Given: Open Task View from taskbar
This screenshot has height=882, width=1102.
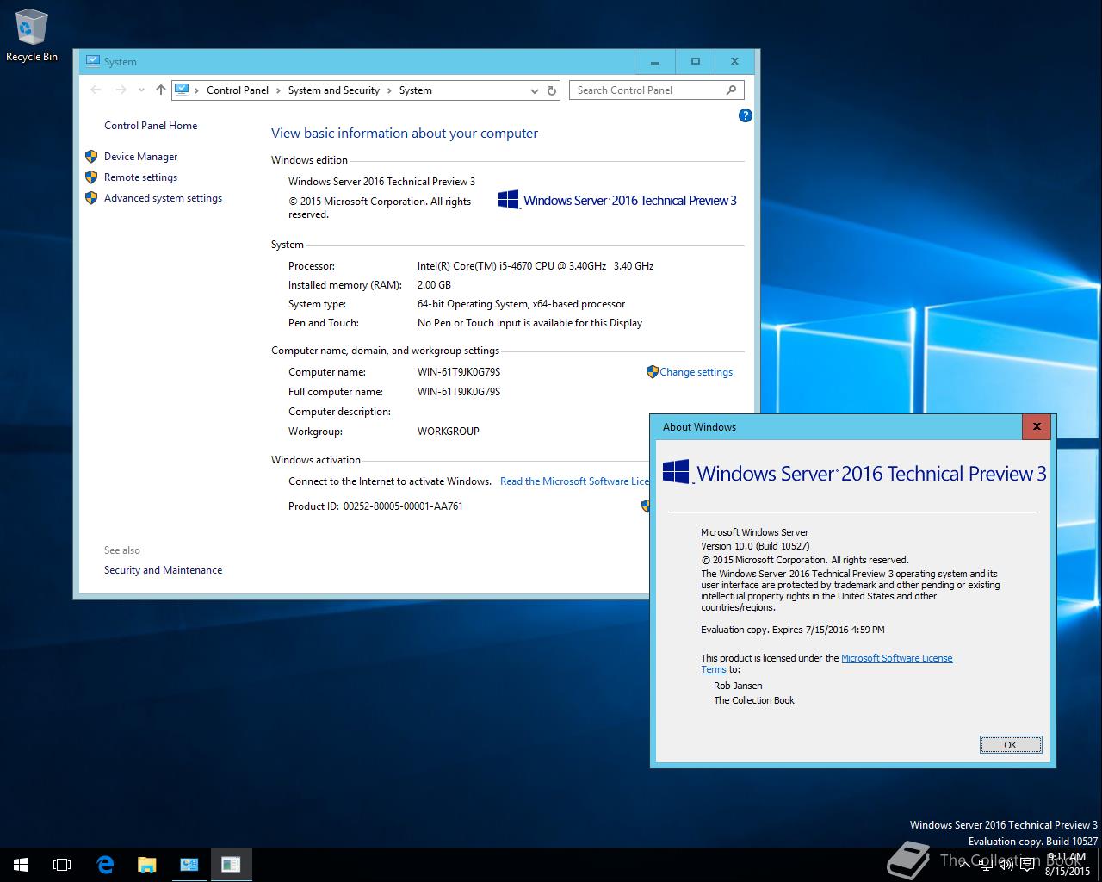Looking at the screenshot, I should click(62, 865).
